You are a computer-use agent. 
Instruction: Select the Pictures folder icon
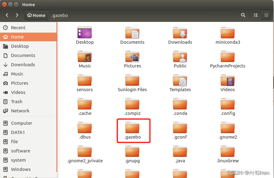(132, 59)
